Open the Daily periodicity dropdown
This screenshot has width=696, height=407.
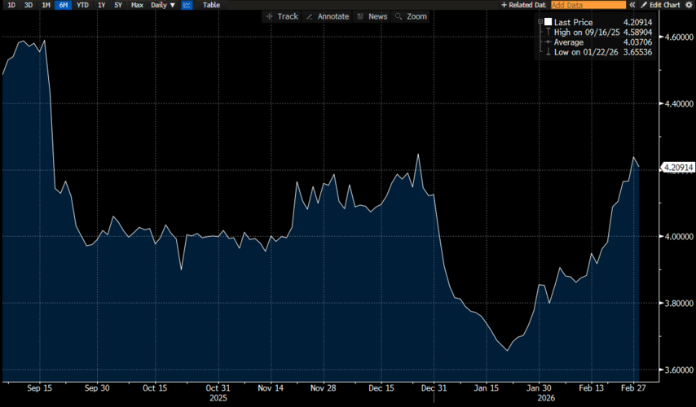(163, 5)
